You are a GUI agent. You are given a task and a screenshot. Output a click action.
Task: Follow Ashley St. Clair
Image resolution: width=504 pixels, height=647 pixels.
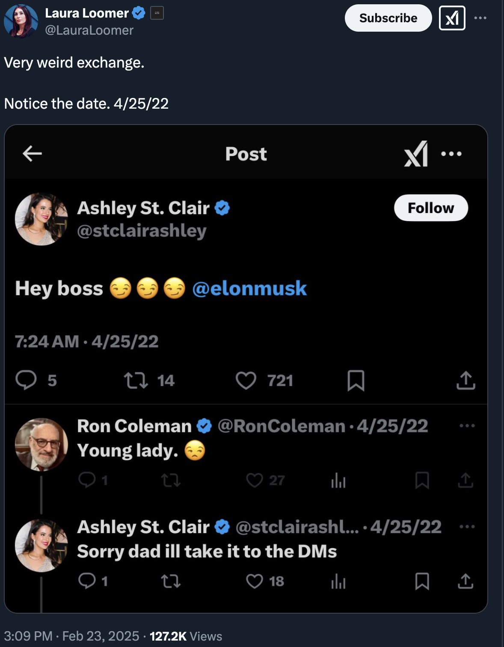430,208
